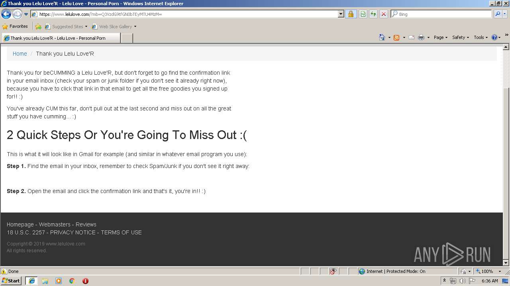Click the Webmasters footer link
This screenshot has height=286, width=510.
coord(55,224)
